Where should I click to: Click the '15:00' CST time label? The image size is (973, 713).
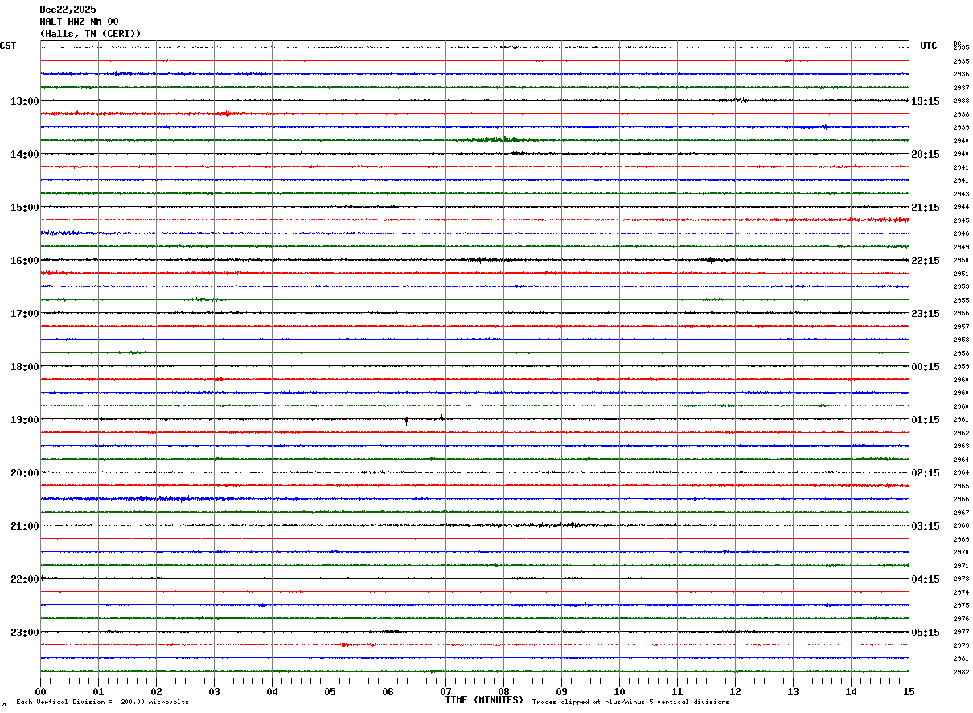24,208
